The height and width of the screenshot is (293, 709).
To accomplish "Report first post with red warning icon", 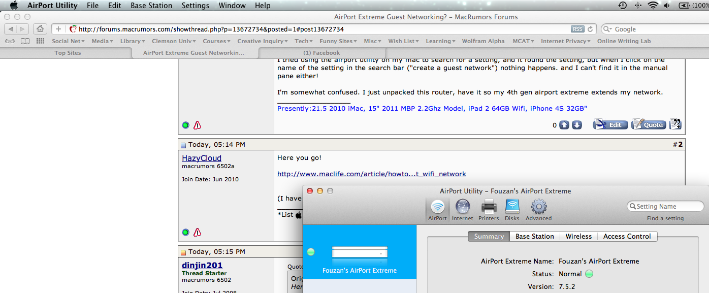I will 198,125.
